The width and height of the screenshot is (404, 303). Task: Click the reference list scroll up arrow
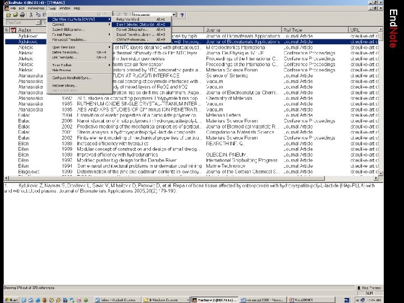click(380, 29)
